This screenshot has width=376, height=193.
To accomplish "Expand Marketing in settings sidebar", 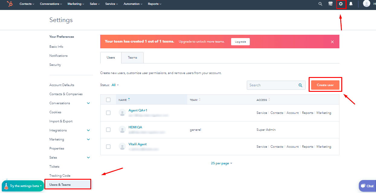I will 88,140.
